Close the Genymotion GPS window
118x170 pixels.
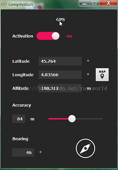point(108,3)
